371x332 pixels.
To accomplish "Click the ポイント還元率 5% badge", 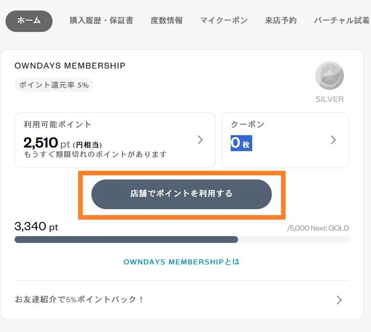I will coord(54,85).
